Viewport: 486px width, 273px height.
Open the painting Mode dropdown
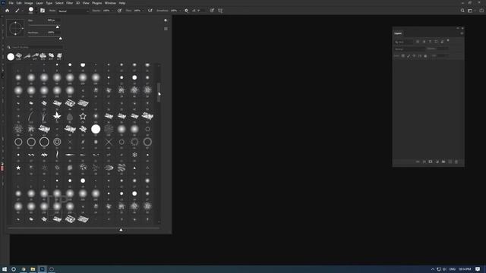[x=73, y=11]
